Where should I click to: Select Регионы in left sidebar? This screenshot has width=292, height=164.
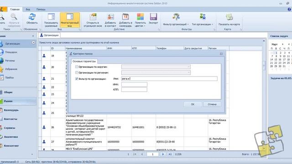pyautogui.click(x=10, y=61)
